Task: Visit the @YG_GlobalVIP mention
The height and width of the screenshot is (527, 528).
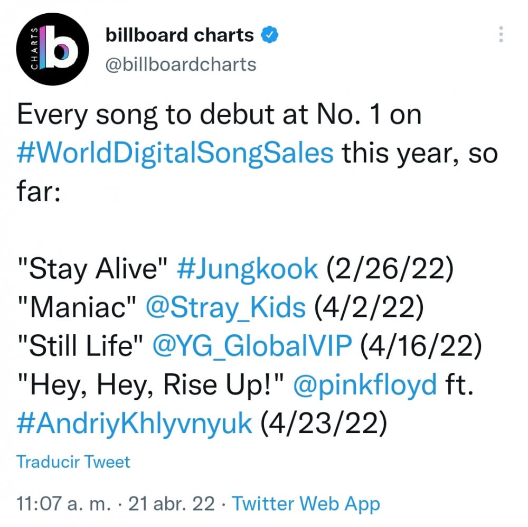Action: [x=252, y=346]
